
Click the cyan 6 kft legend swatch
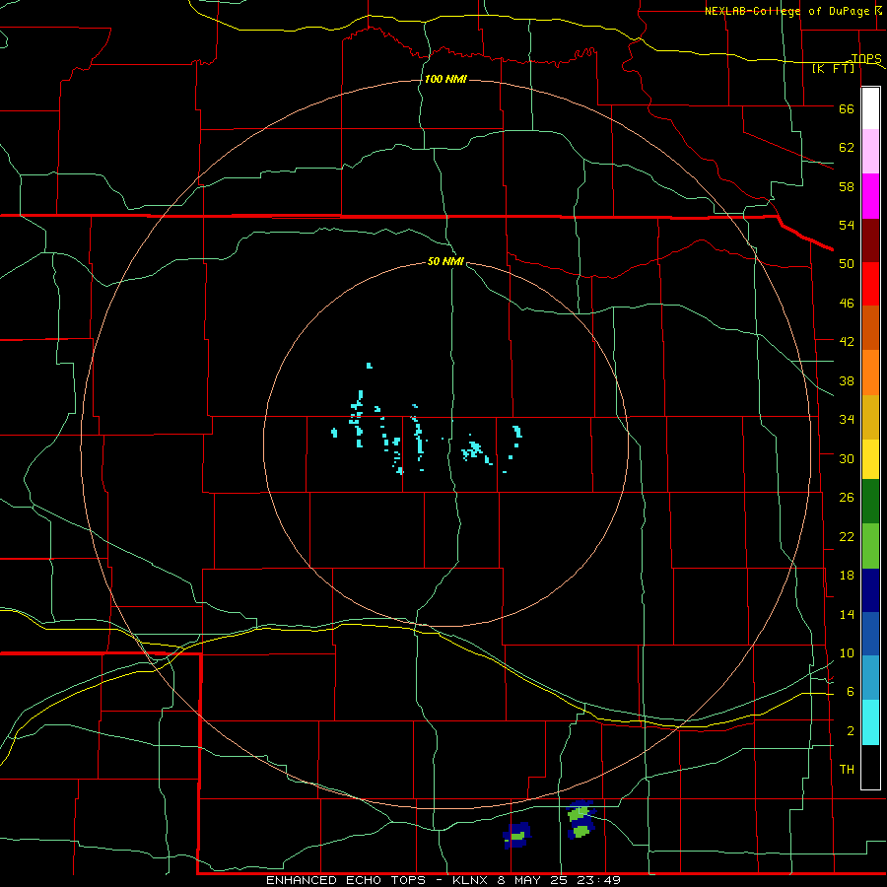coord(870,722)
